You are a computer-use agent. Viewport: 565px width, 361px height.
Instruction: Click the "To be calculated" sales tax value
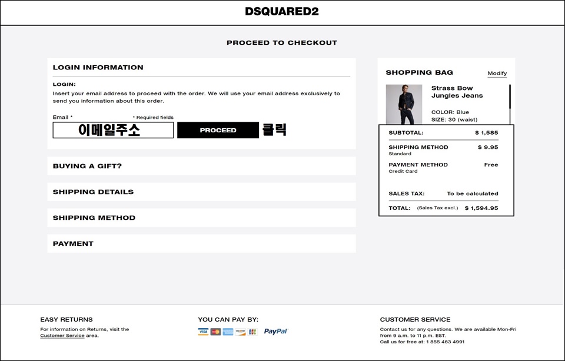pos(473,193)
